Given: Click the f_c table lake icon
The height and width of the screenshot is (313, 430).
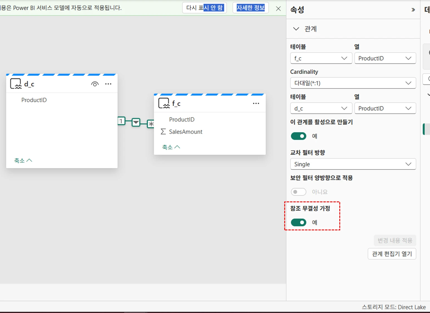Looking at the screenshot, I should 164,103.
